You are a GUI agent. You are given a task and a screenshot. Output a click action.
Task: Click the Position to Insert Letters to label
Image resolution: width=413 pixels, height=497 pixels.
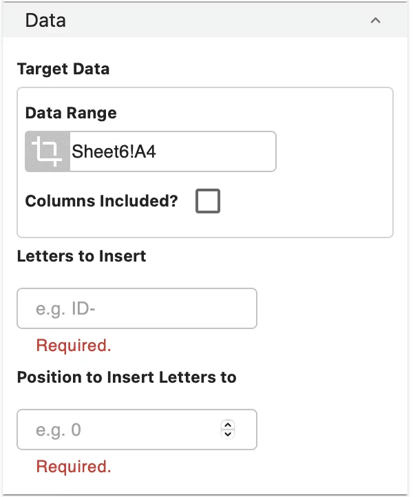tap(127, 377)
